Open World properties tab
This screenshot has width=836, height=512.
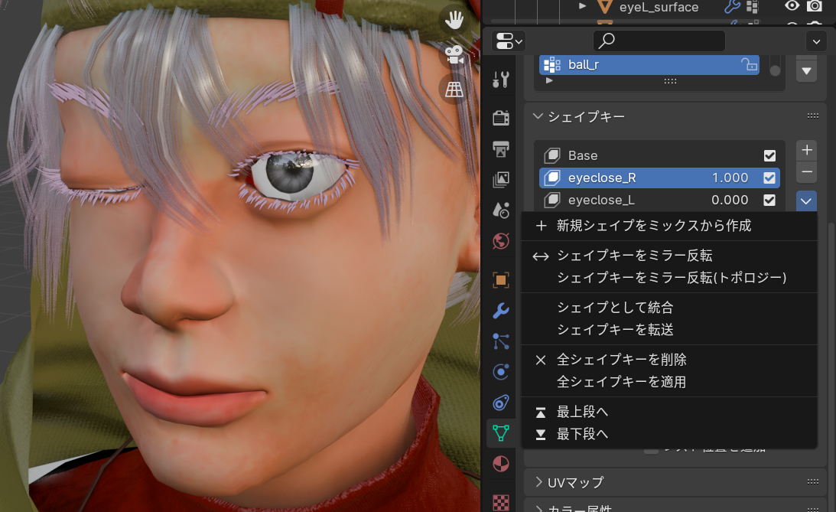501,241
